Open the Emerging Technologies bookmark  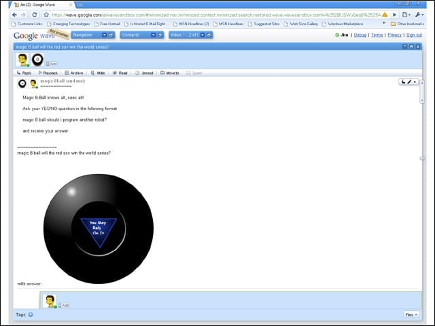(69, 24)
